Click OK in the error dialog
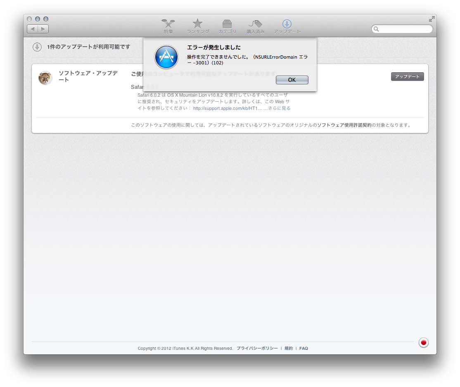 pyautogui.click(x=292, y=80)
